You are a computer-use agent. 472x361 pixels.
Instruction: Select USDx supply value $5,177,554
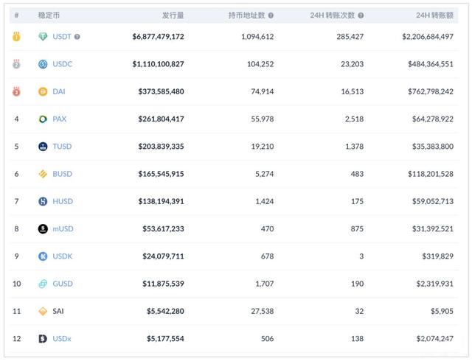coord(165,339)
